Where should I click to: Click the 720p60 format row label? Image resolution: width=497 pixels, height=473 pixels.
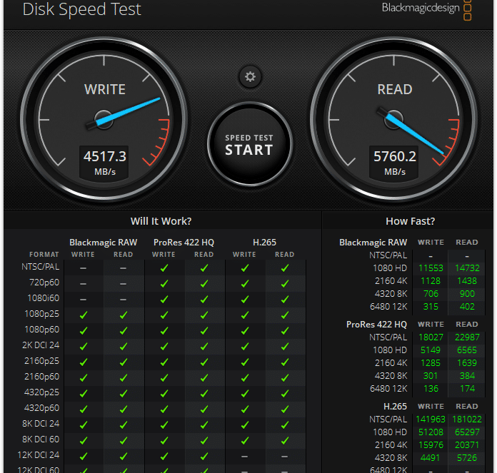44,283
